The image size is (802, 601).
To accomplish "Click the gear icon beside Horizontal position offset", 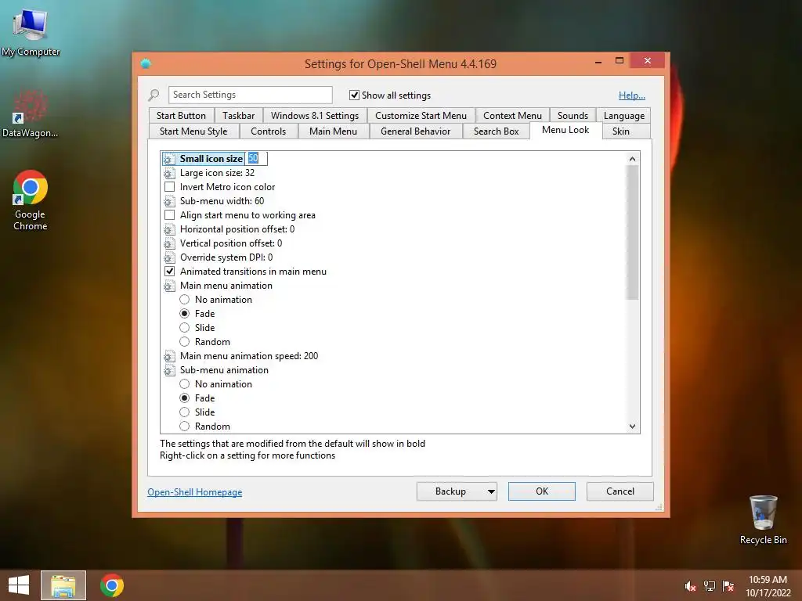I will coord(169,229).
